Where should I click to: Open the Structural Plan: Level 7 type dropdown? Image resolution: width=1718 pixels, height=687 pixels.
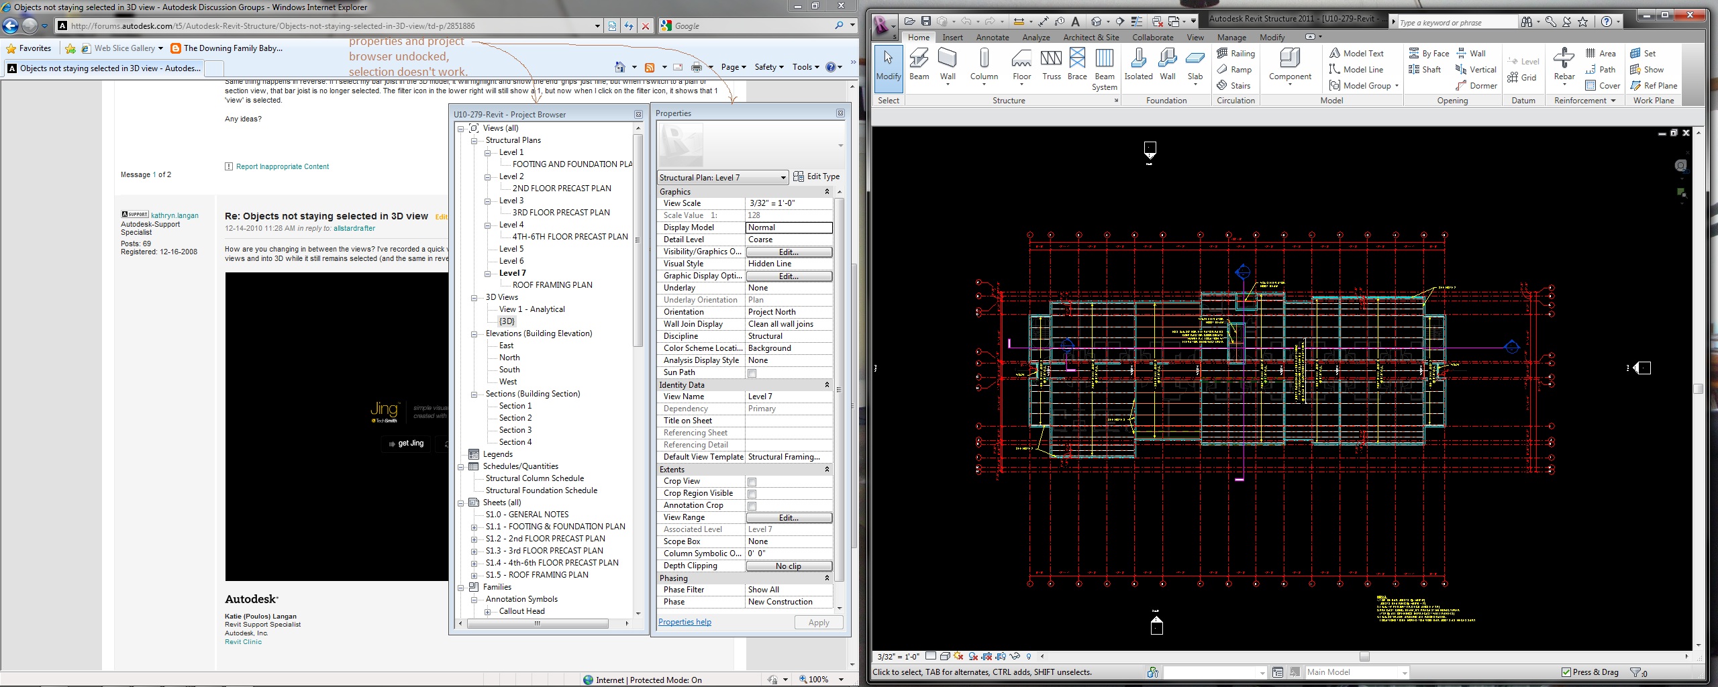782,178
